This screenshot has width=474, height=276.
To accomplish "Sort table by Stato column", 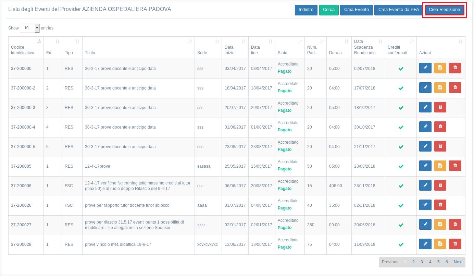I will 290,48.
